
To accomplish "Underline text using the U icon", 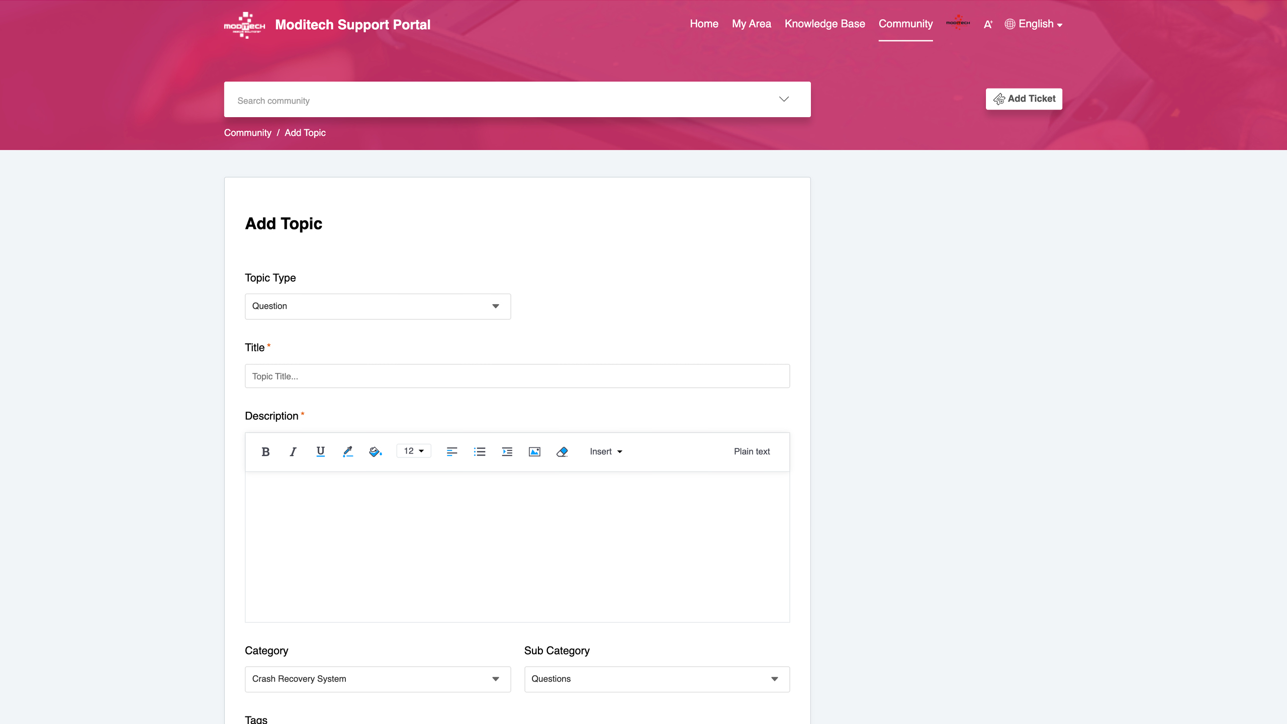I will click(x=320, y=451).
